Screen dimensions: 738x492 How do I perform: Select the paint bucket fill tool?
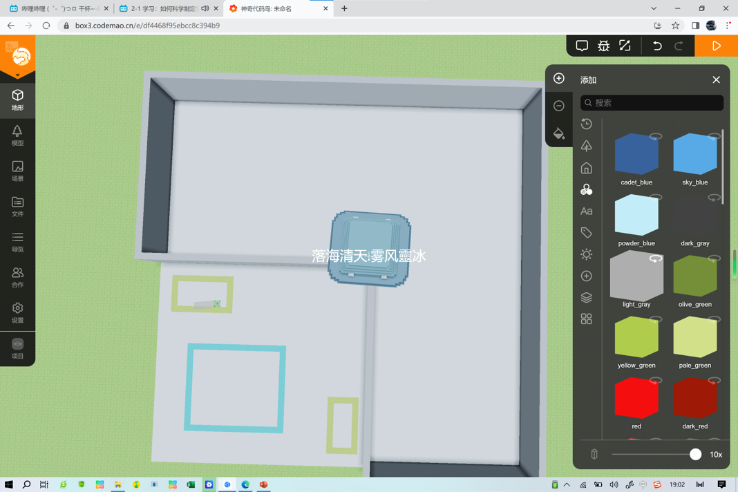558,133
